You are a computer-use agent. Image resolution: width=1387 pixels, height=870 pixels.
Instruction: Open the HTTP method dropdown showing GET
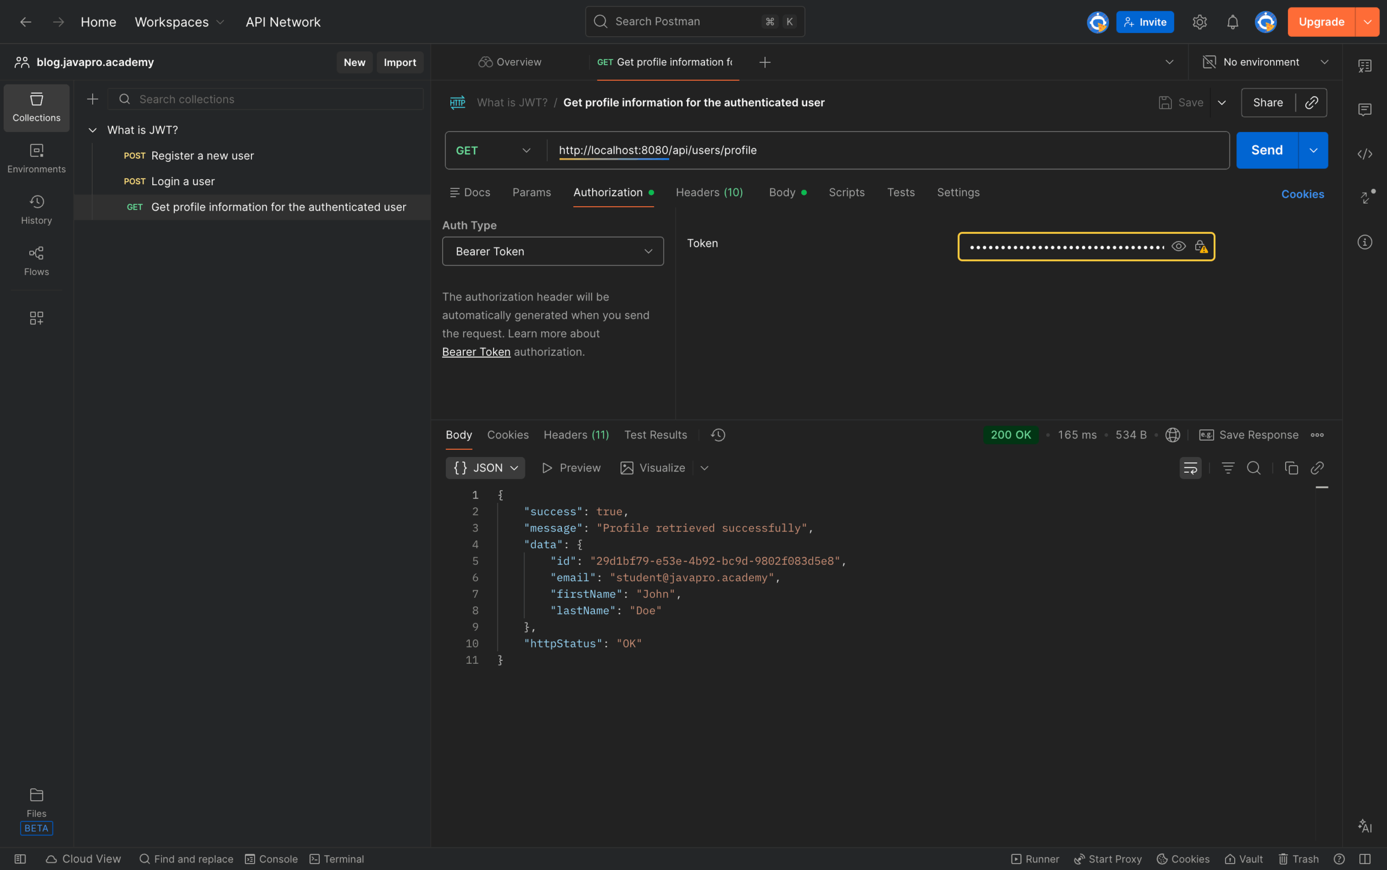point(494,150)
